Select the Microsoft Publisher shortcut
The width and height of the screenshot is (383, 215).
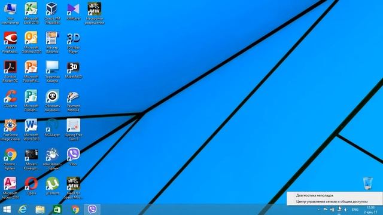click(x=31, y=101)
